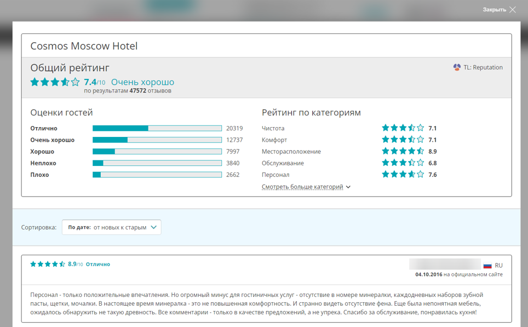This screenshot has width=528, height=327.
Task: Click the Чистота category label
Action: [273, 128]
